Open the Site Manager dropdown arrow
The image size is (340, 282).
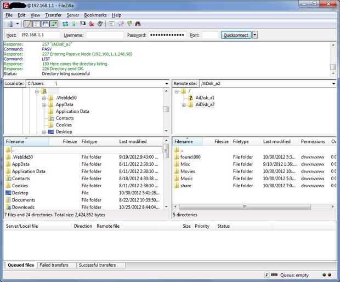18,24
